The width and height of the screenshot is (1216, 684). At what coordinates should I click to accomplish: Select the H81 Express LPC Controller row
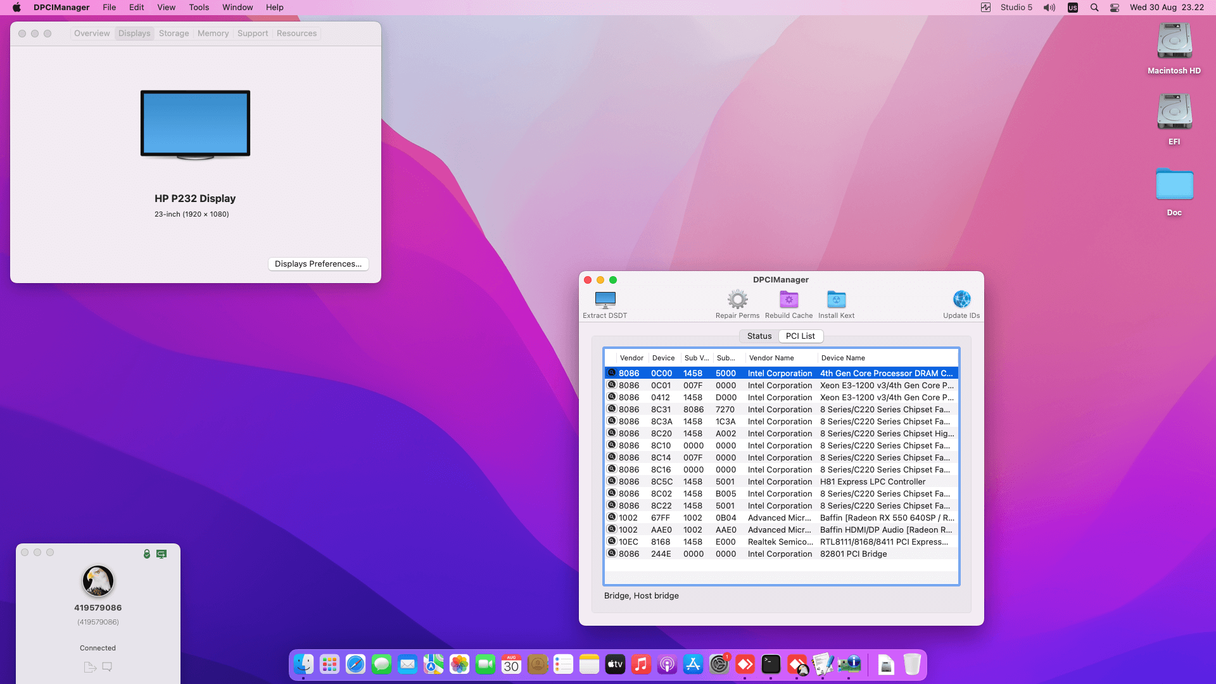click(x=782, y=482)
